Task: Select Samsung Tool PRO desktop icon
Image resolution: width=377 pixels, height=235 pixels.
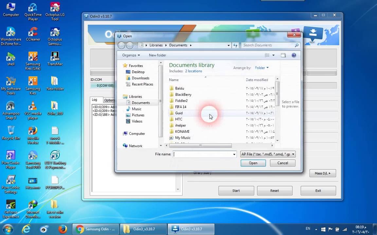Action: pyautogui.click(x=33, y=160)
